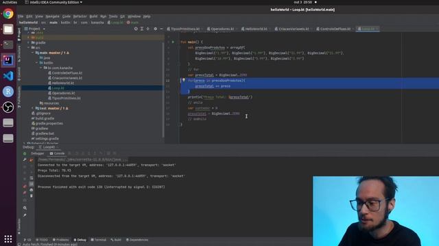The image size is (439, 246).
Task: Select .gitignore in project tree
Action: pyautogui.click(x=43, y=113)
